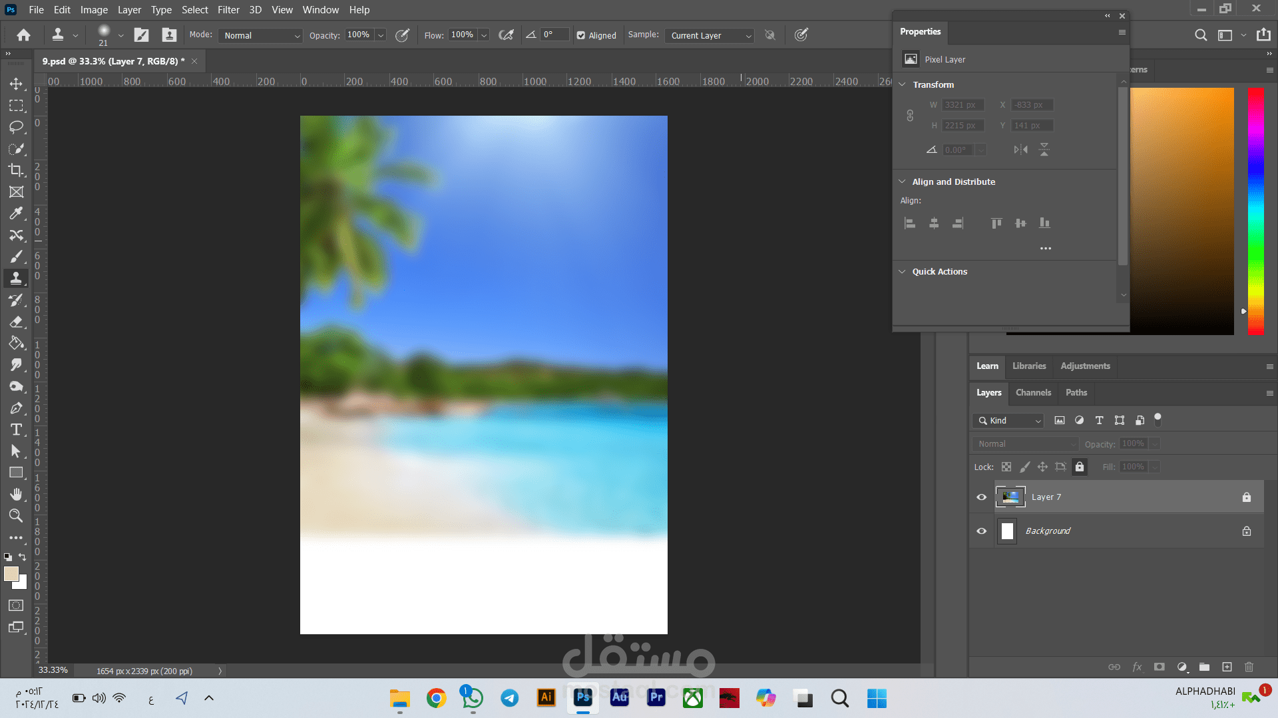Select the Rectangle shape tool

point(16,473)
